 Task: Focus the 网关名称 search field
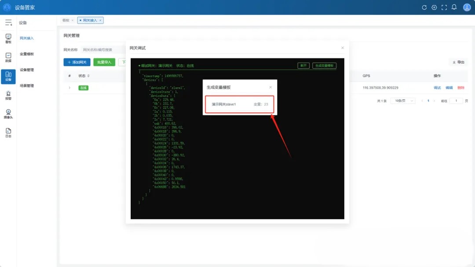tap(103, 50)
